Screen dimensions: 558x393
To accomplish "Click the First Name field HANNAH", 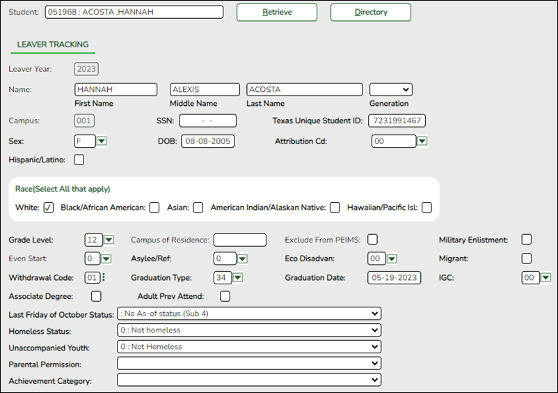I will click(115, 89).
